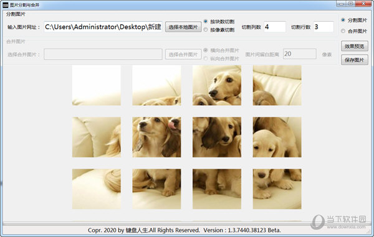374x237 pixels.
Task: Click the 选择合并图片 path text box
Action: (x=103, y=54)
